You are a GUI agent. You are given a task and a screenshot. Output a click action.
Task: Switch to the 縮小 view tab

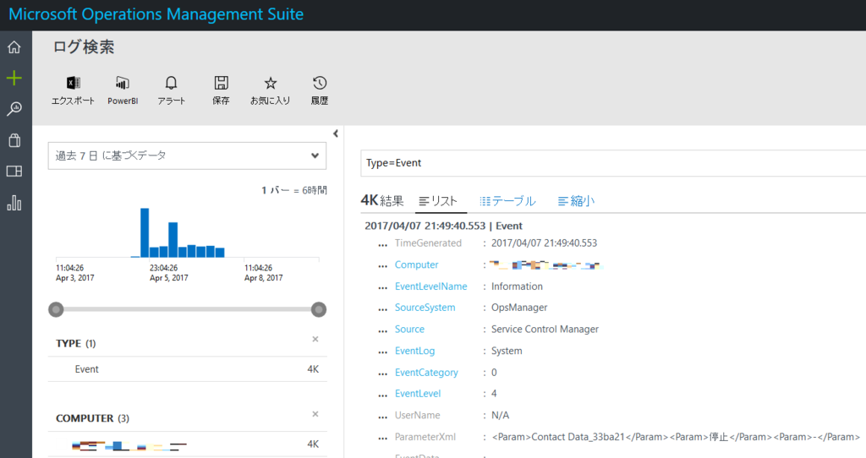click(576, 201)
